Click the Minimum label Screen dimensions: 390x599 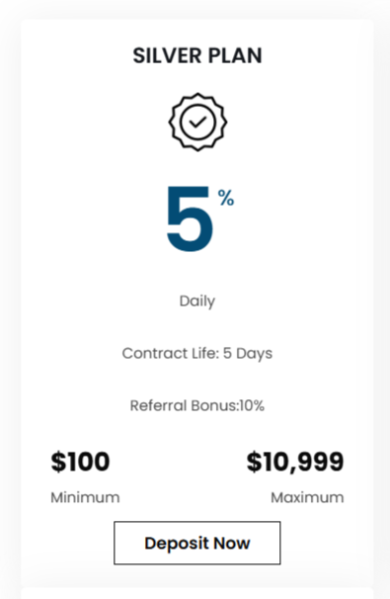coord(85,497)
